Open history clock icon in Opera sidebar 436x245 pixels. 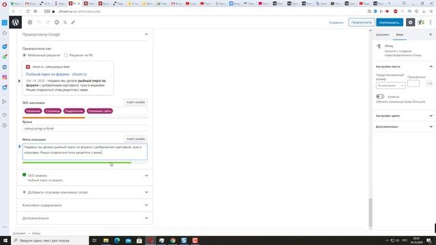pyautogui.click(x=5, y=125)
